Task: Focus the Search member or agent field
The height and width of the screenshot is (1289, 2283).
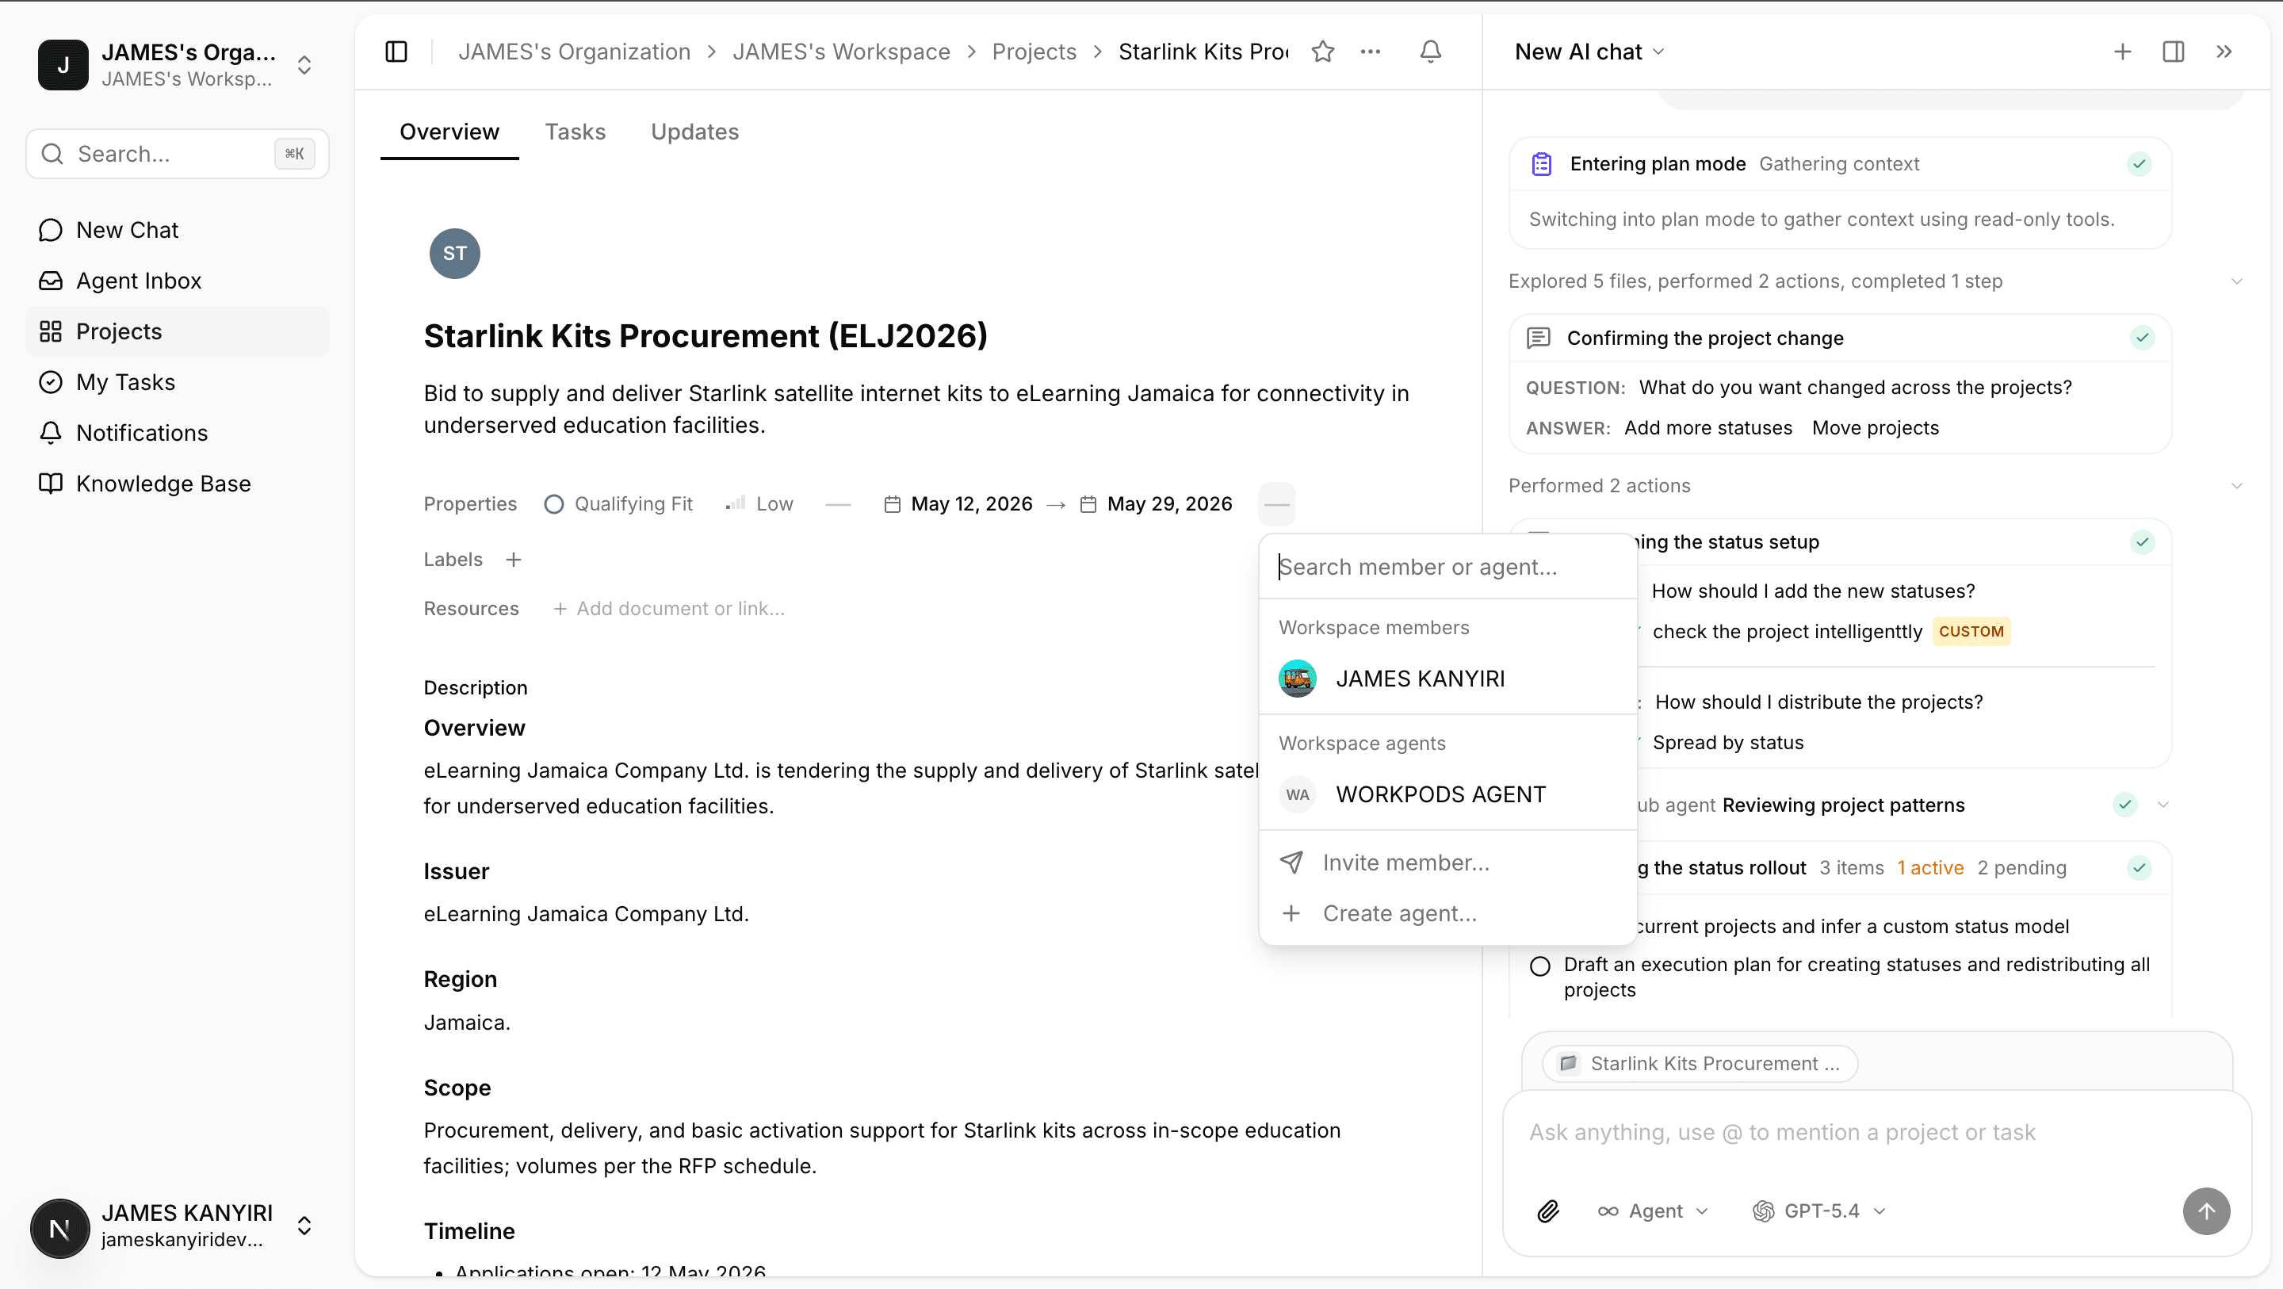Action: click(x=1447, y=567)
